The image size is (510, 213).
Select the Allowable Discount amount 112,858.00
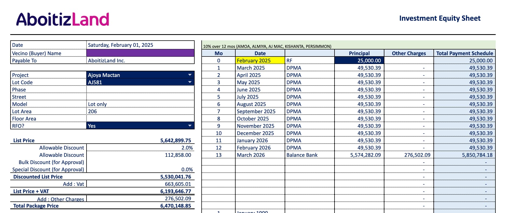(x=140, y=155)
